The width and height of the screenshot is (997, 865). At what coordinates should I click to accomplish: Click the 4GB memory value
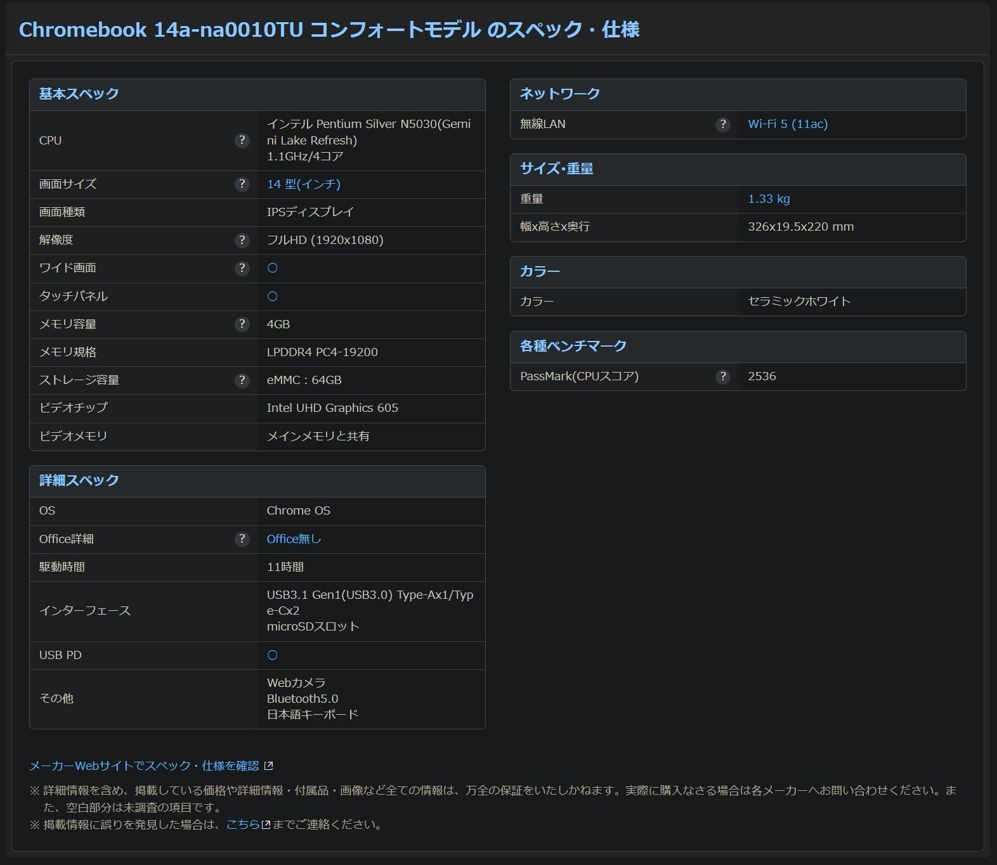[x=278, y=324]
